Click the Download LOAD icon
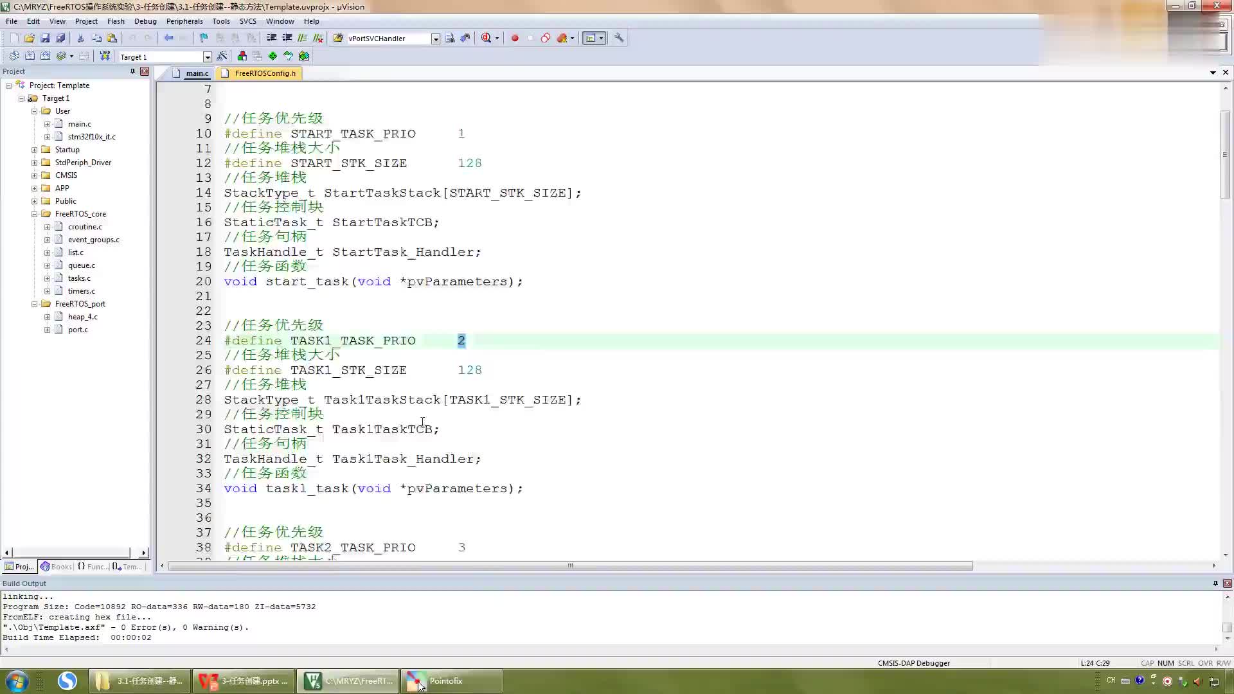The height and width of the screenshot is (694, 1234). tap(105, 56)
